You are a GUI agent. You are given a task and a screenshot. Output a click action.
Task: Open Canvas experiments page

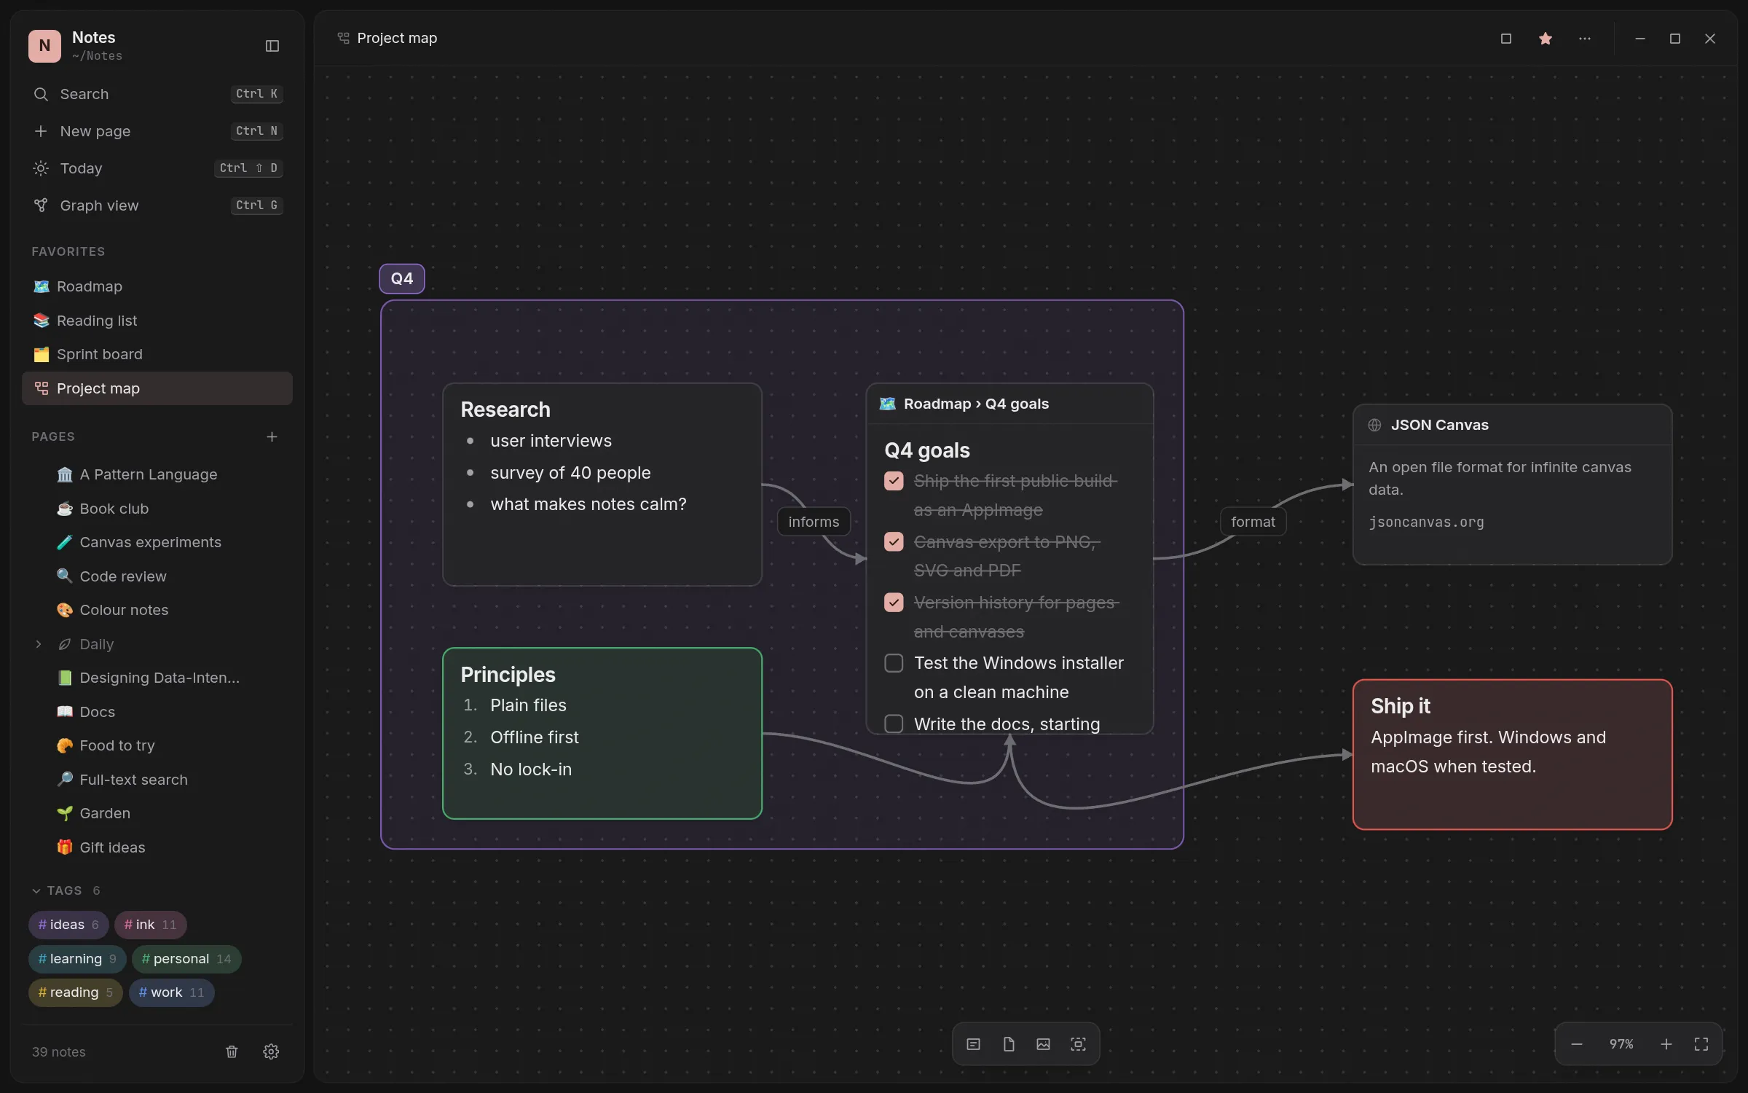point(157,542)
